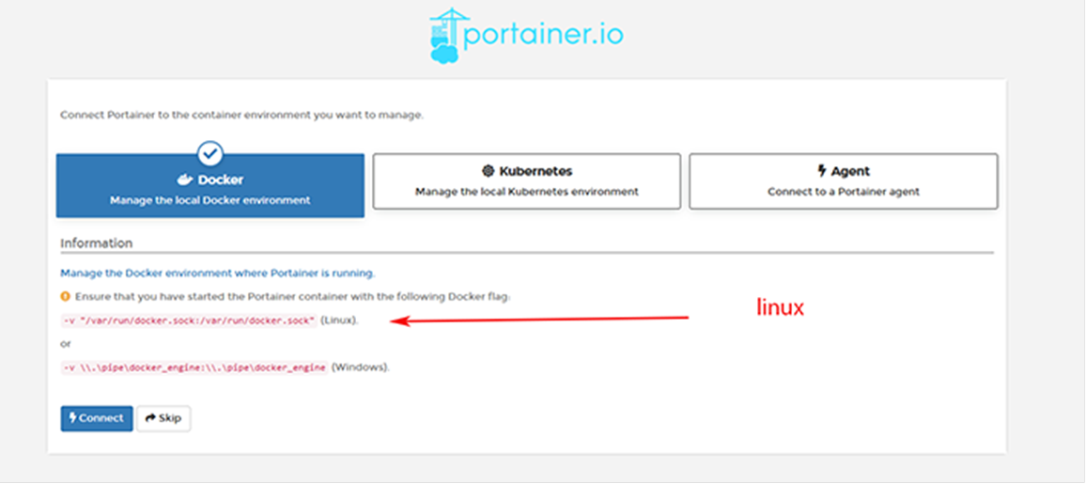
Task: Click the Information section heading
Action: click(x=96, y=243)
